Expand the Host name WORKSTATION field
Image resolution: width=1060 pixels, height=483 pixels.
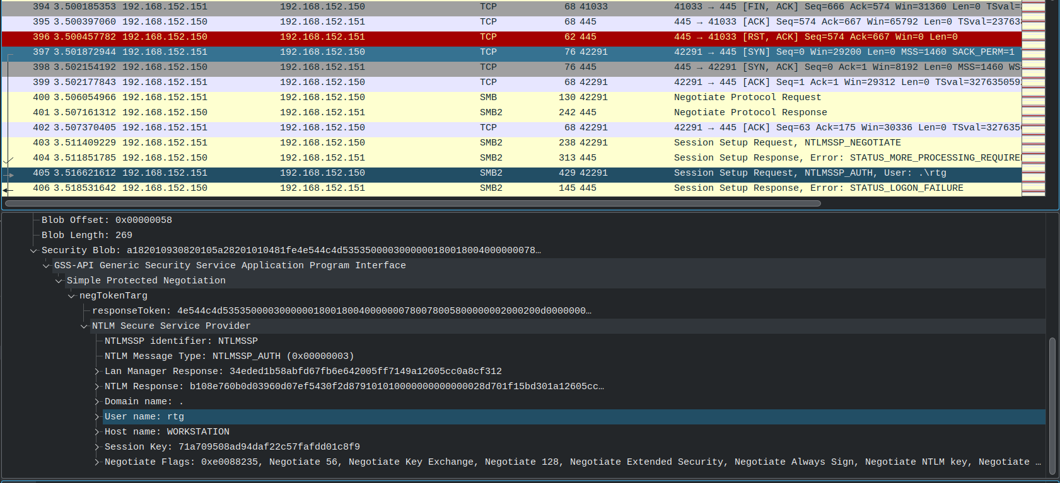(x=97, y=432)
